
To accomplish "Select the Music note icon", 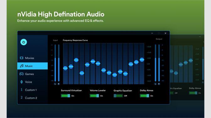I will [22, 66].
